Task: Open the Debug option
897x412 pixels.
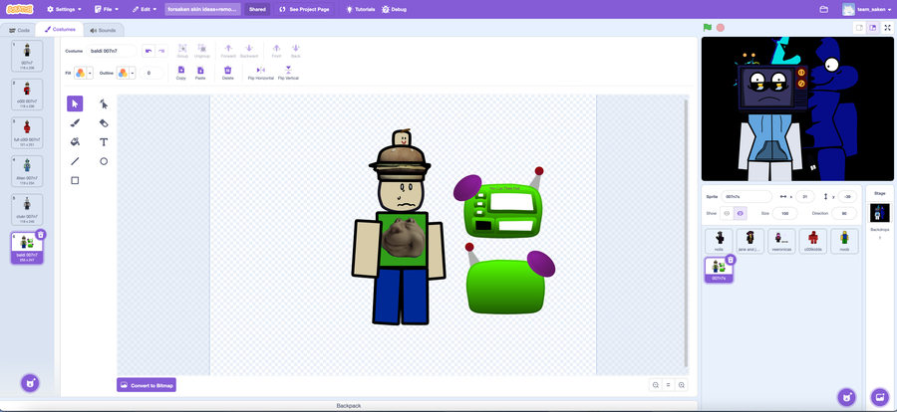Action: (394, 9)
